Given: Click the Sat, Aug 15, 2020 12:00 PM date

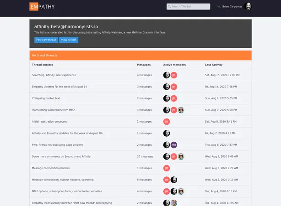Looking at the screenshot, I should click(x=222, y=75).
